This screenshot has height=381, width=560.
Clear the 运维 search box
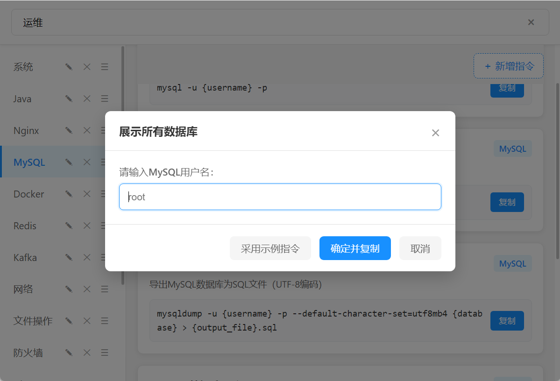[531, 22]
